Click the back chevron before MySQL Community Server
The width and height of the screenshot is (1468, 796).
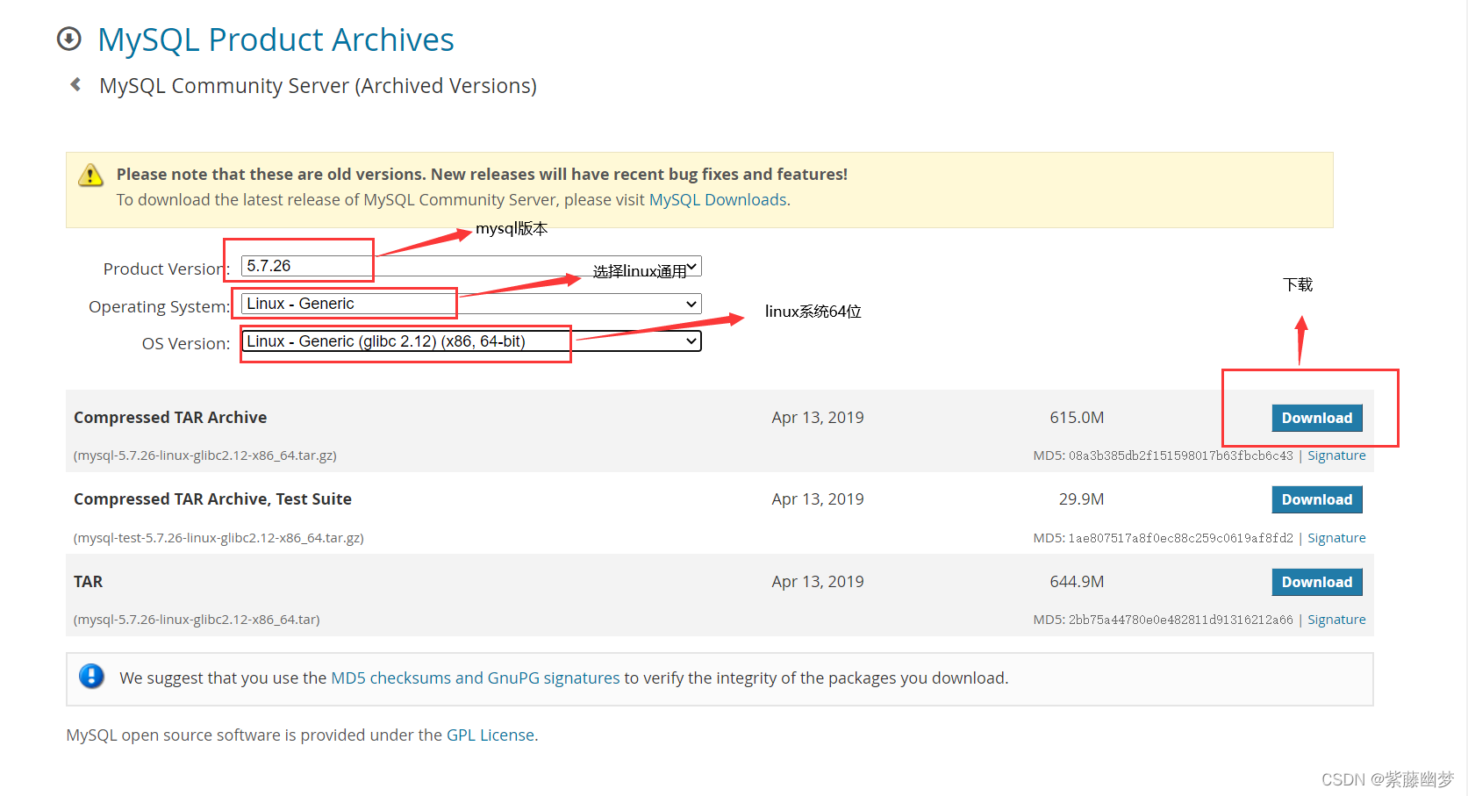(x=75, y=84)
